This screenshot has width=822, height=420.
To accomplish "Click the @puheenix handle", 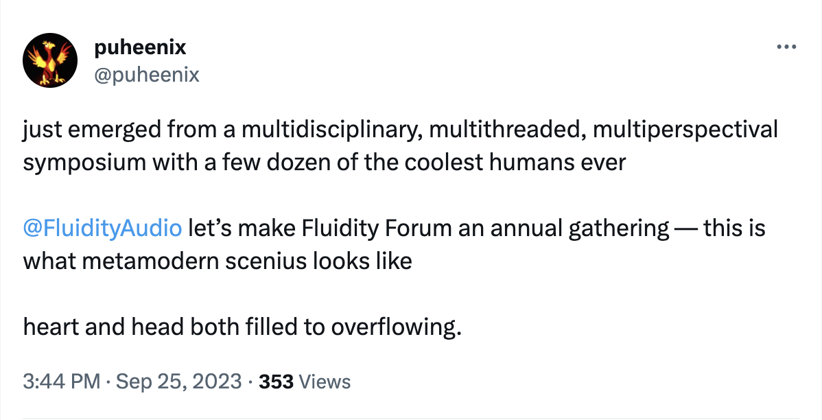I will [145, 74].
